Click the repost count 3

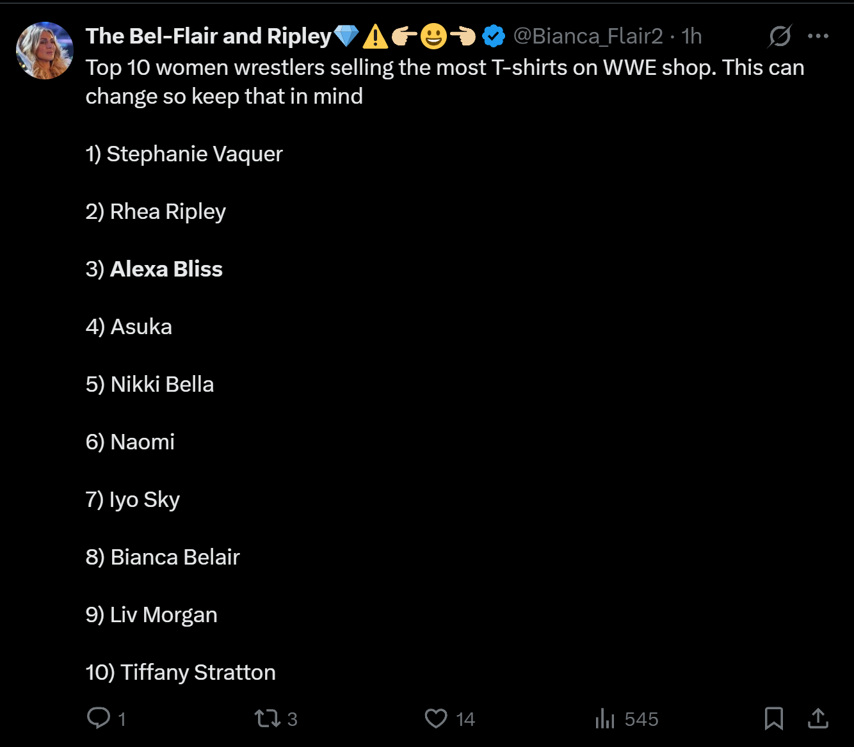point(292,719)
